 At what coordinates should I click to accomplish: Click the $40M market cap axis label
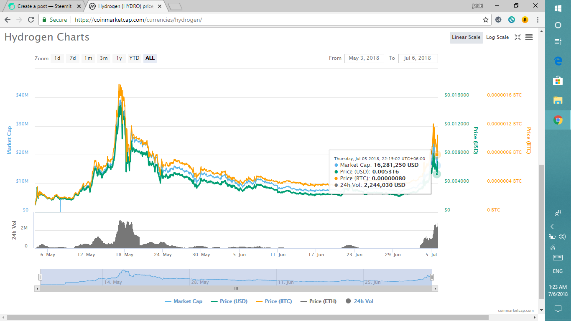click(22, 95)
